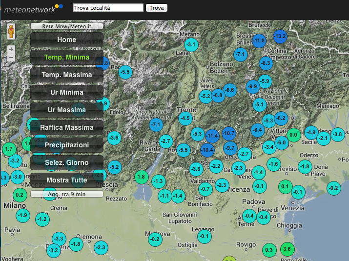Click the -1.6 marker near Treviso
The image size is (349, 261).
coord(273,164)
